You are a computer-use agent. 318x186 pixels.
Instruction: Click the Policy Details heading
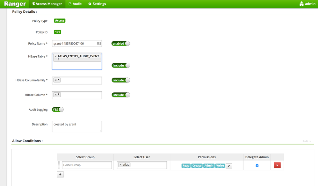[25, 12]
